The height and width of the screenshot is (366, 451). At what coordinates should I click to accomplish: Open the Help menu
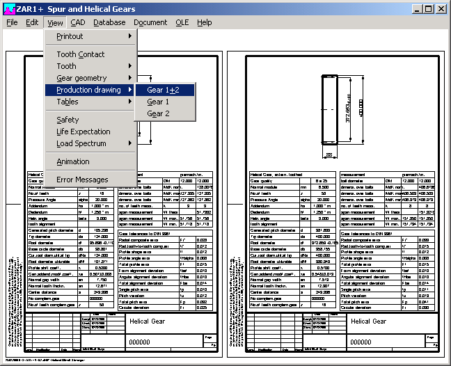[204, 22]
